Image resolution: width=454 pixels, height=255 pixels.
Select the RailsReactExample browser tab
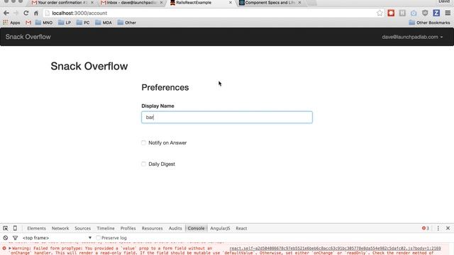click(x=201, y=3)
